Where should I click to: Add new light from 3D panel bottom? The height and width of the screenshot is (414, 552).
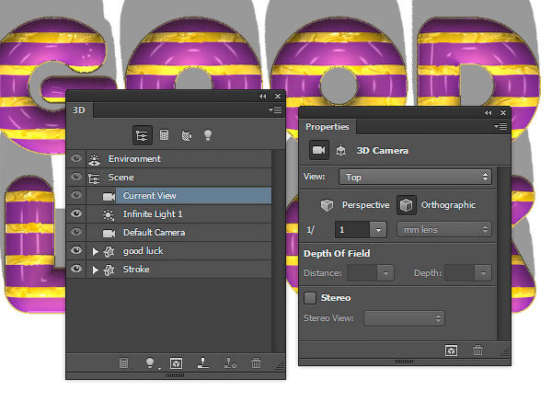(150, 362)
